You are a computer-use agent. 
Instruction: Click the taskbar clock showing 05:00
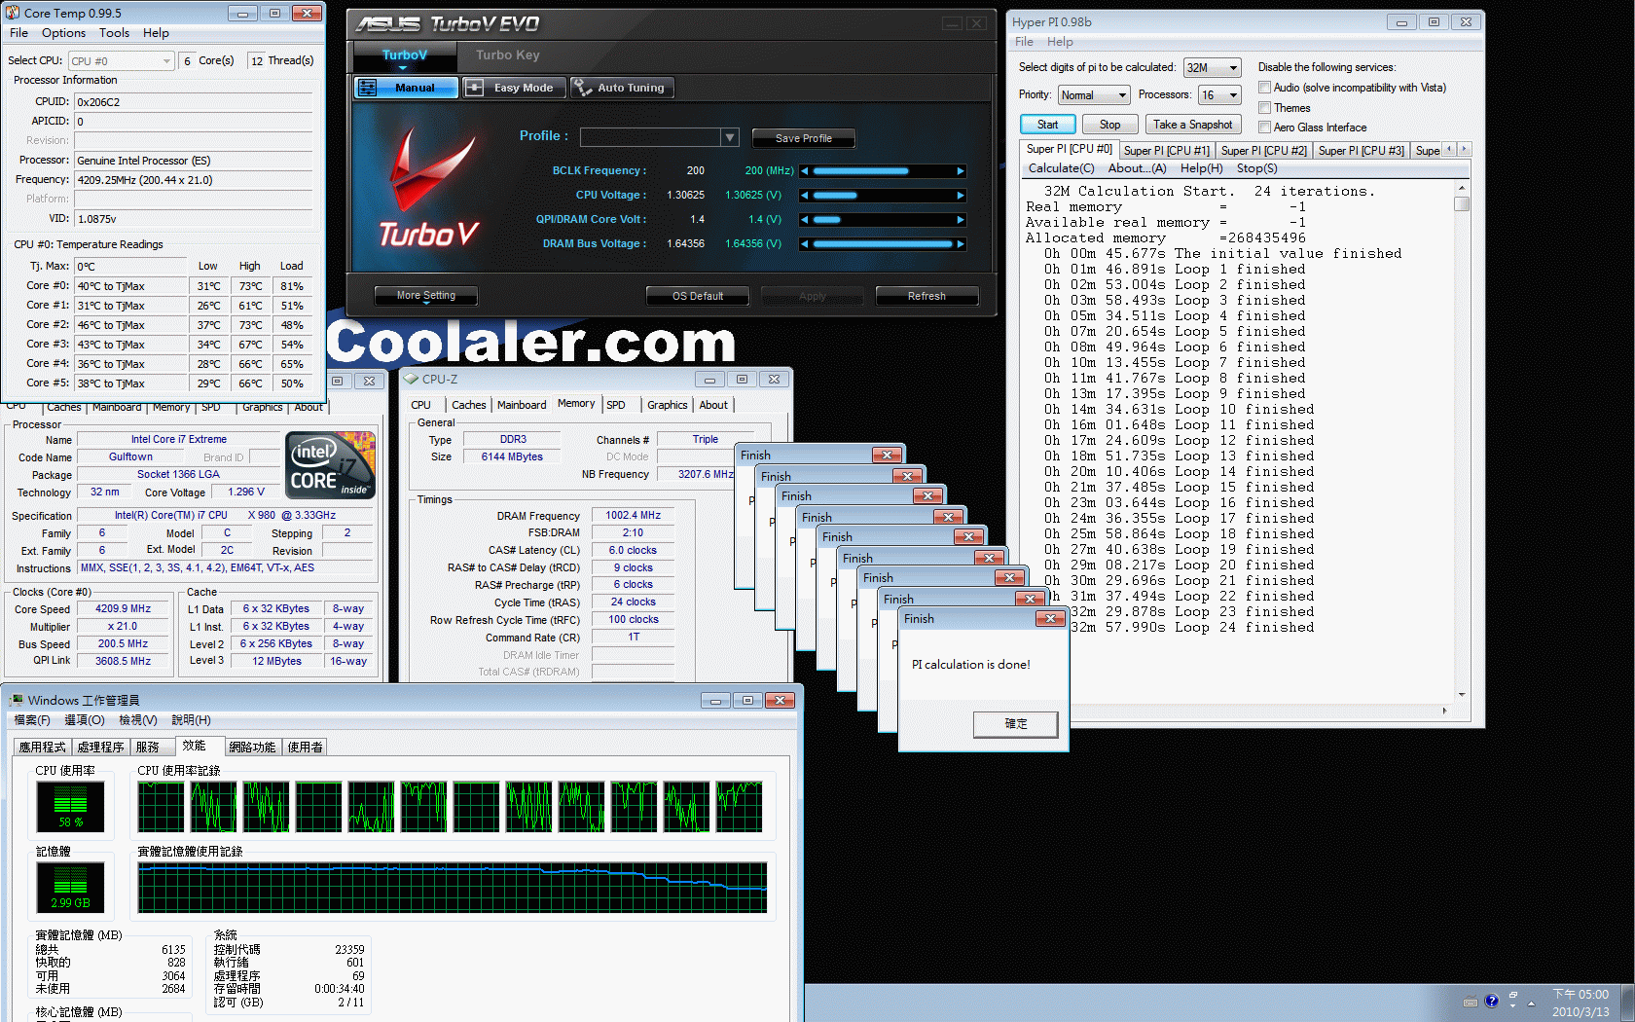click(1580, 1003)
